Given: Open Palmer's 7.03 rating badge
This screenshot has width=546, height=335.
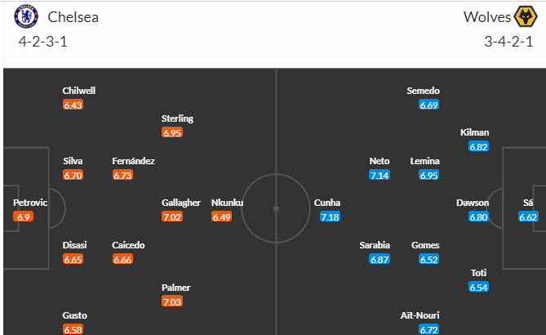Looking at the screenshot, I should point(171,301).
